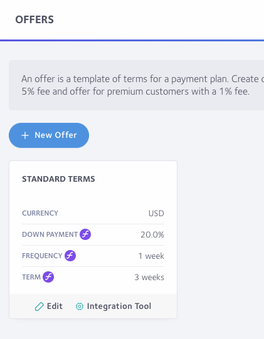The image size is (264, 339).
Task: Click the plus icon in New Offer
Action: pos(25,135)
